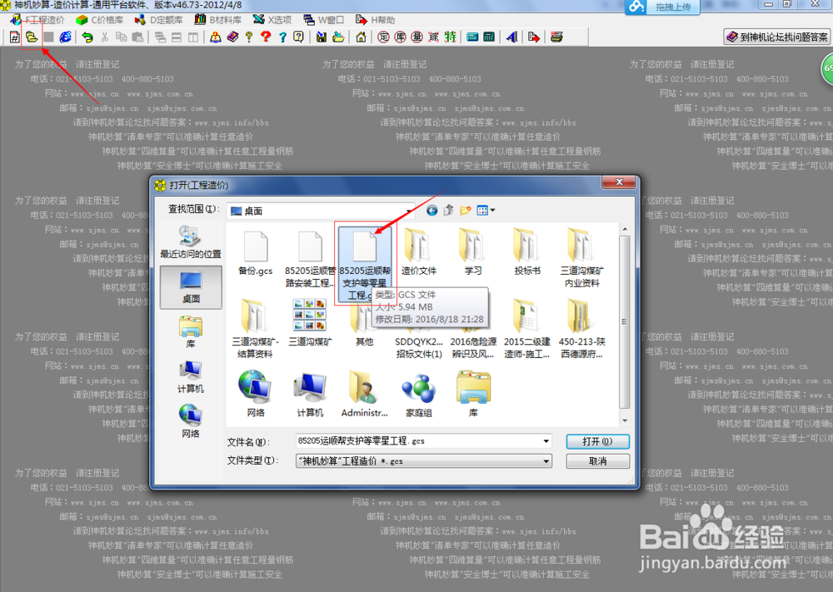This screenshot has width=833, height=592.
Task: Click the alarm bell toolbar icon
Action: (216, 37)
